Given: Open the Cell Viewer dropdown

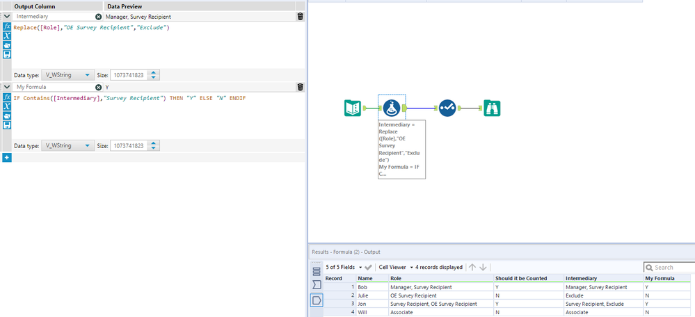Looking at the screenshot, I should [x=395, y=267].
